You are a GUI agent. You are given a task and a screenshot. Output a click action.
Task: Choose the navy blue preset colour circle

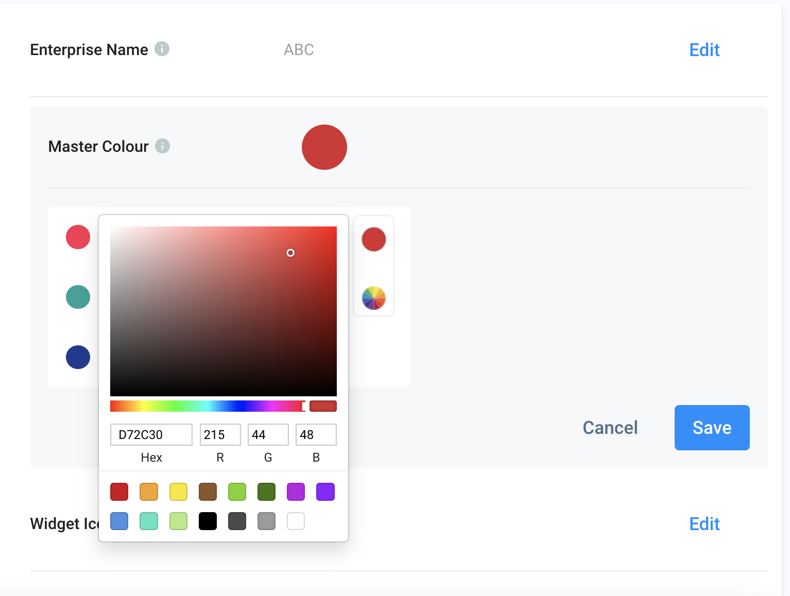78,357
